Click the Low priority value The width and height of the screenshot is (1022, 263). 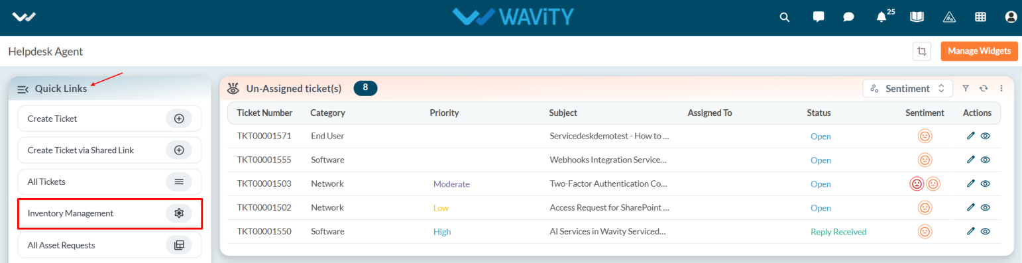pos(441,208)
